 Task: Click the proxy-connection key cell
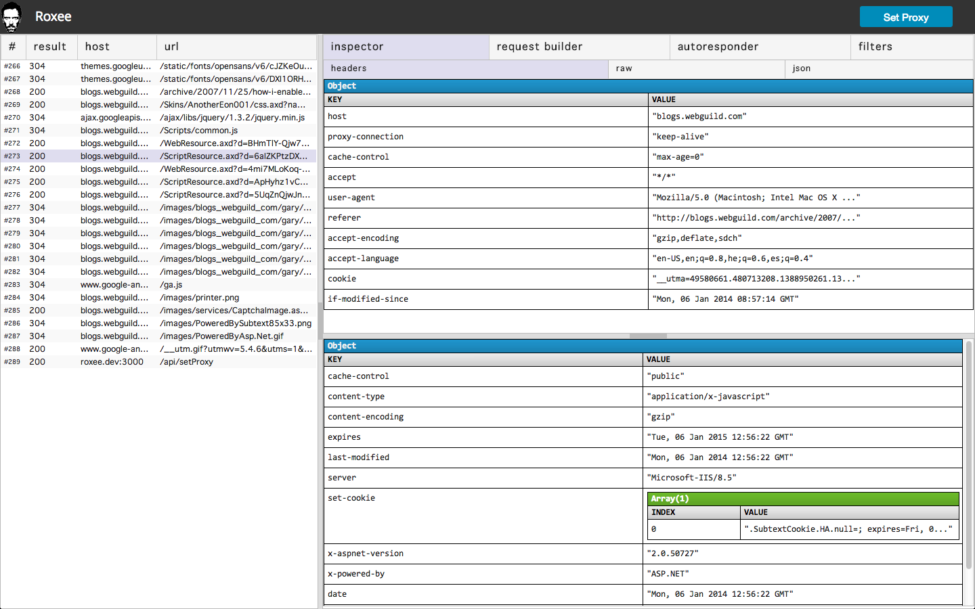click(486, 137)
